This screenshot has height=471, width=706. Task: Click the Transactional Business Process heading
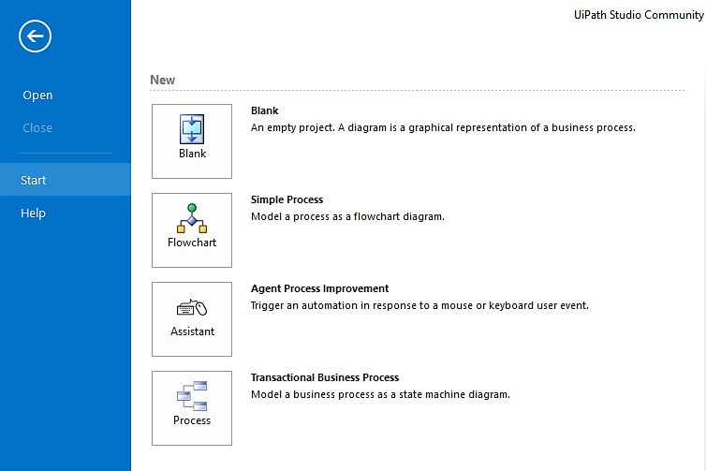325,377
